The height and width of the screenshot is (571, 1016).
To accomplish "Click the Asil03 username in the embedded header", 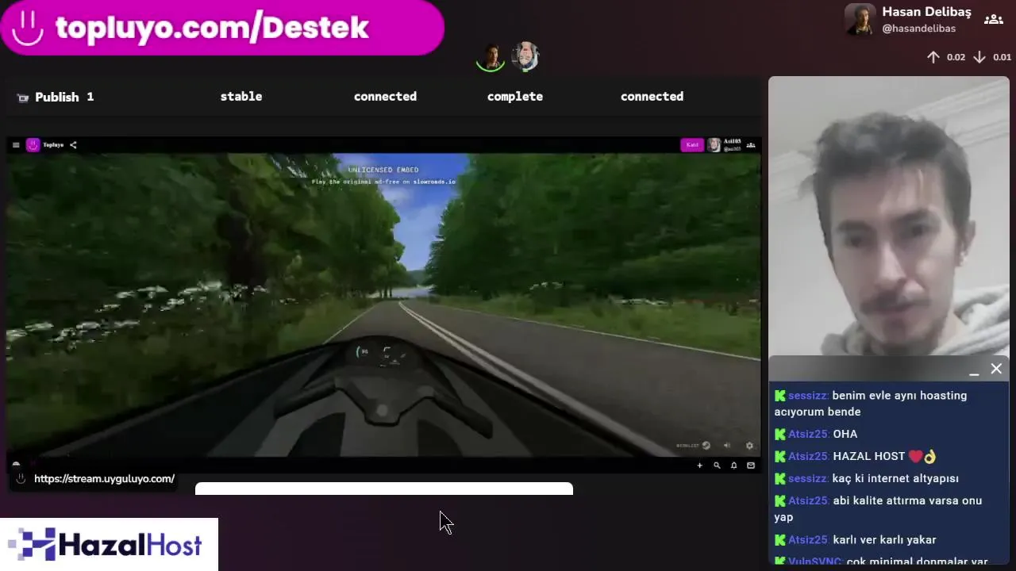I will [732, 142].
